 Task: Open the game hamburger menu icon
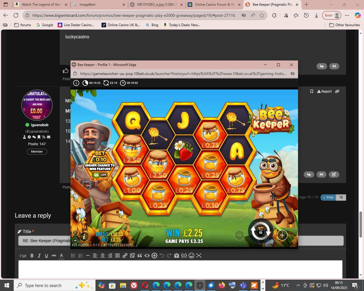[x=75, y=233]
